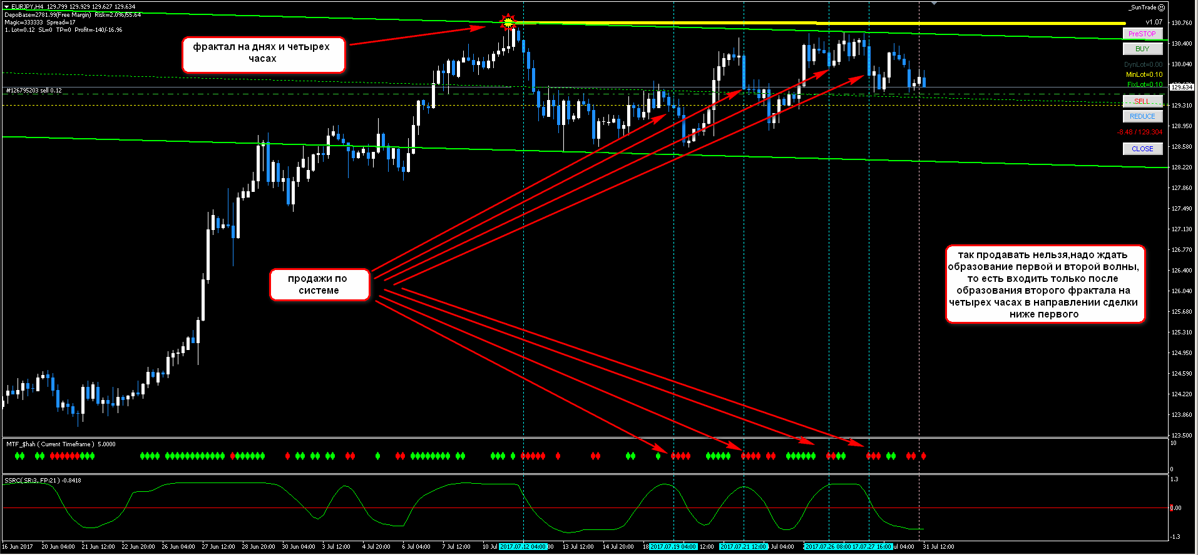Viewport: 1198px width, 555px height.
Task: Click the chart shift triangle on top edge
Action: click(x=934, y=3)
